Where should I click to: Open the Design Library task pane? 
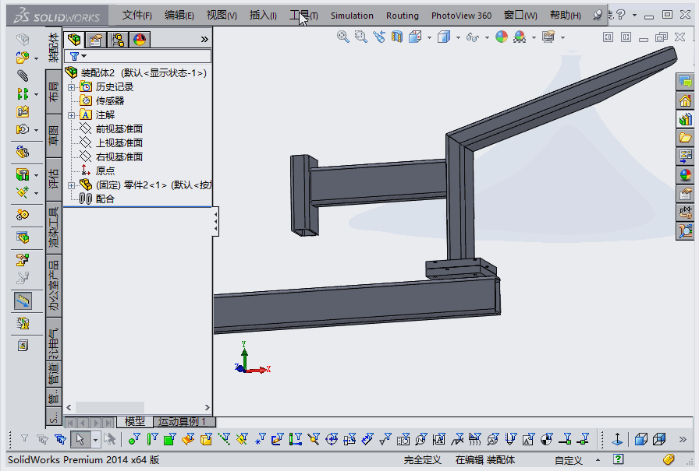tap(685, 119)
